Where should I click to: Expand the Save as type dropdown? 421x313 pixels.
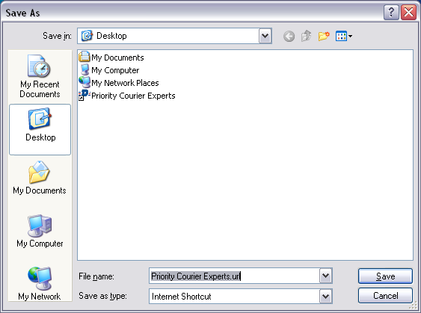tap(326, 296)
